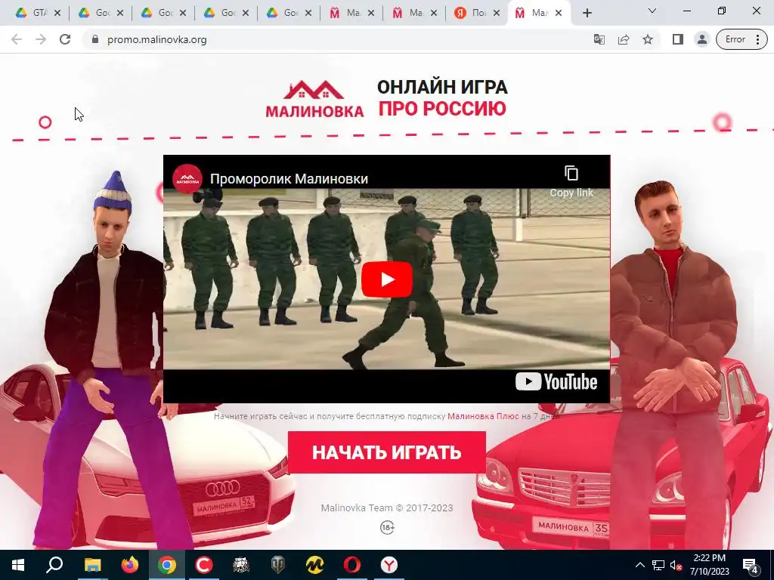The height and width of the screenshot is (580, 774).
Task: Play the Malinovka promo video
Action: 386,279
